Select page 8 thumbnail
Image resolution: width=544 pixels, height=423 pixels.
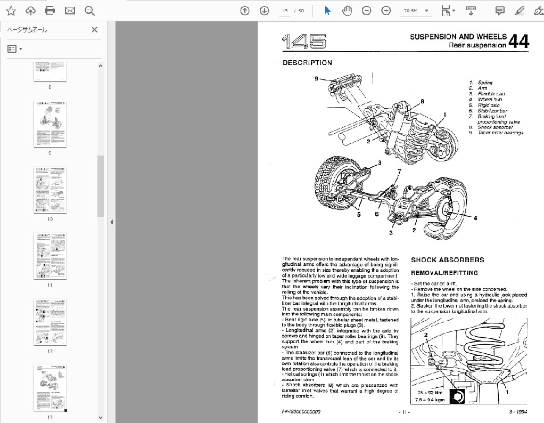click(50, 71)
